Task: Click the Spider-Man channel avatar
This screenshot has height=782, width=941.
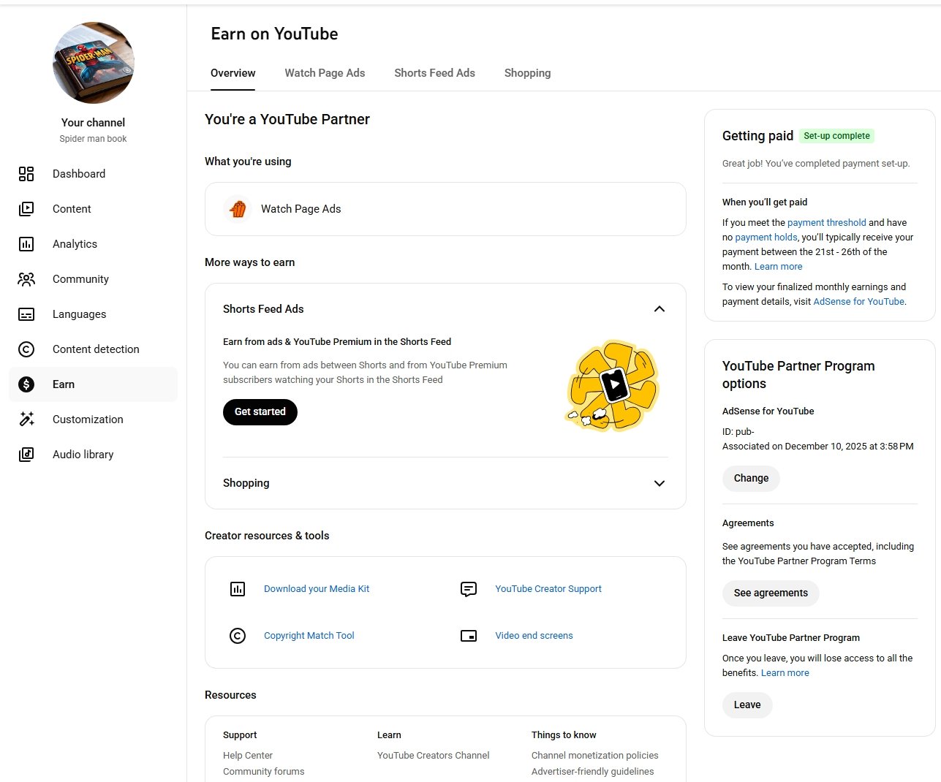Action: click(x=94, y=63)
